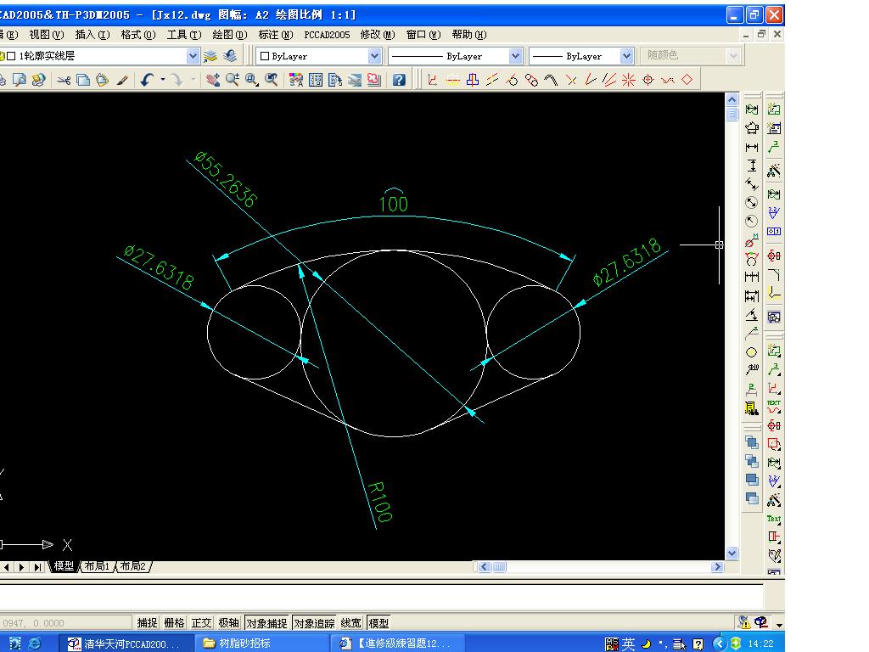Image resolution: width=869 pixels, height=652 pixels.
Task: Click the Pan hand icon
Action: point(212,81)
